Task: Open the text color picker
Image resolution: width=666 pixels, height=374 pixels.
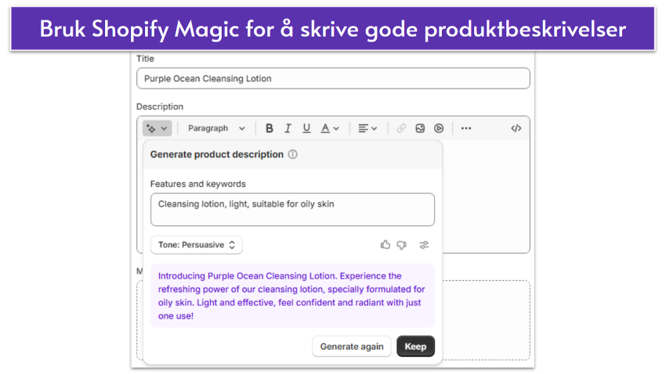Action: [330, 128]
